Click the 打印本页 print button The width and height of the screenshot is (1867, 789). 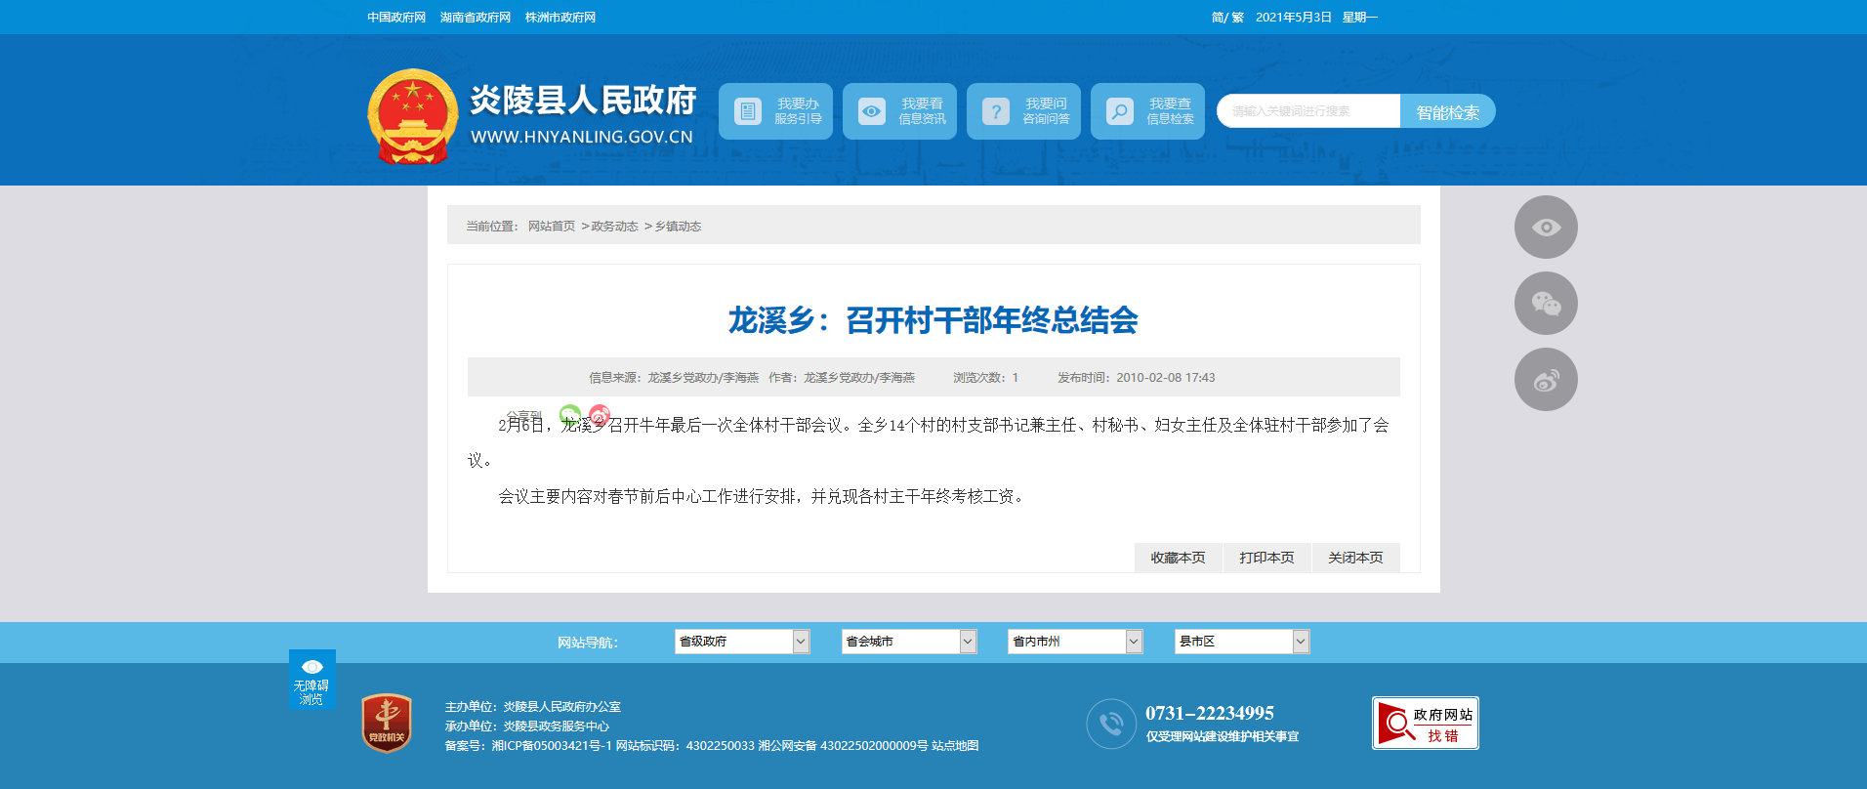[1266, 558]
